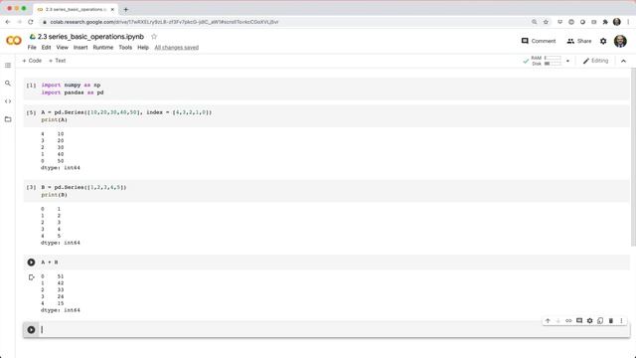Click the notebook title series_basic_operations.ipynb
This screenshot has height=358, width=636.
coord(90,37)
